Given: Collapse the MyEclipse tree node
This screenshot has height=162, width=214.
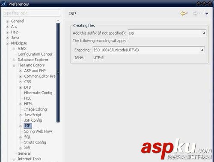Looking at the screenshot, I should click(x=7, y=43).
